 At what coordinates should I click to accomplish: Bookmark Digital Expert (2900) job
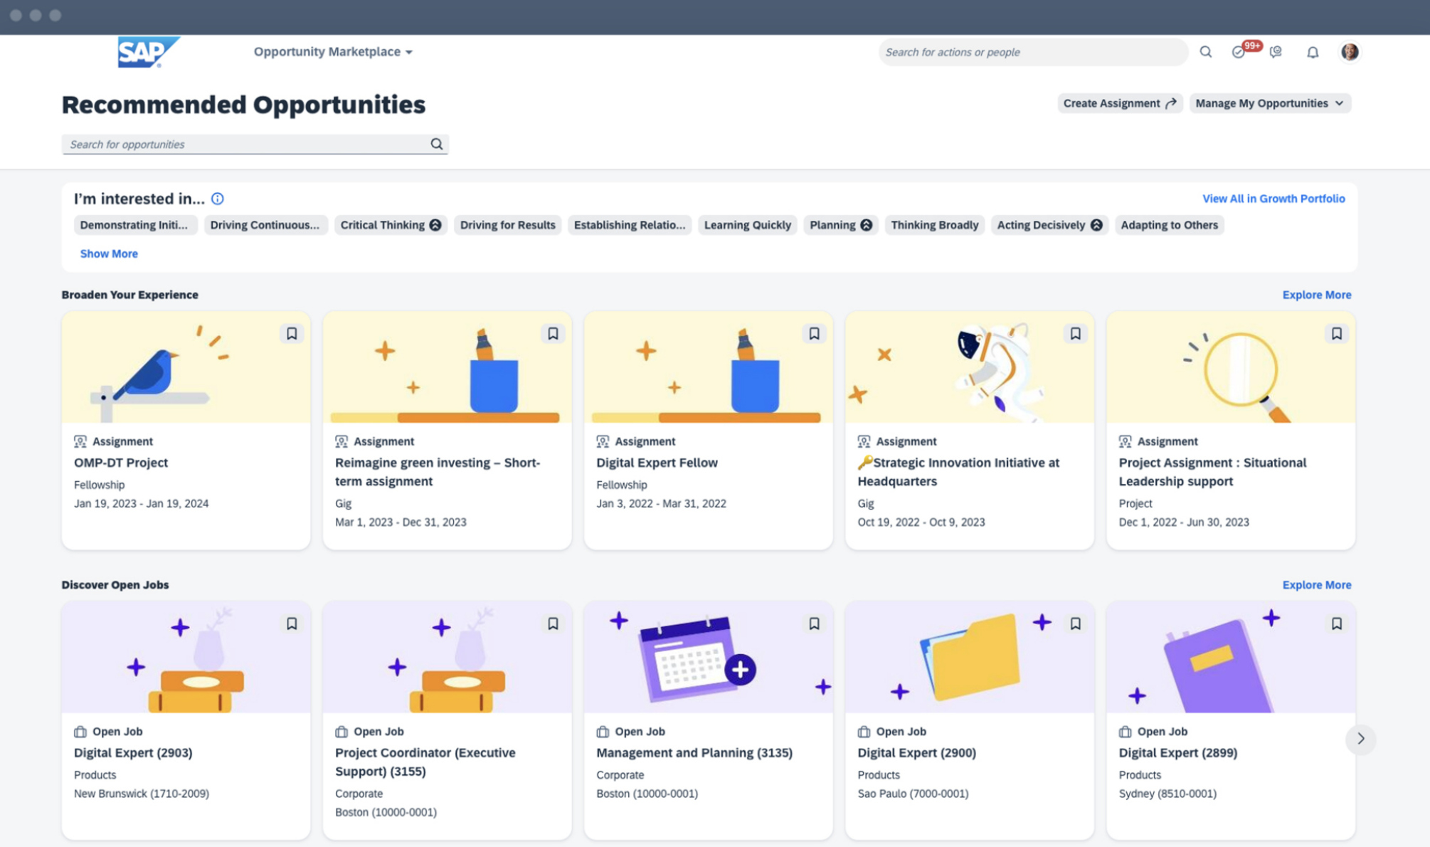pos(1075,624)
